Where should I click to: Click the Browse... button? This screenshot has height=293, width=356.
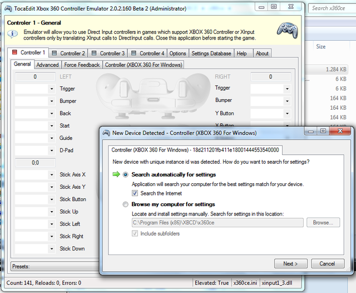323,222
